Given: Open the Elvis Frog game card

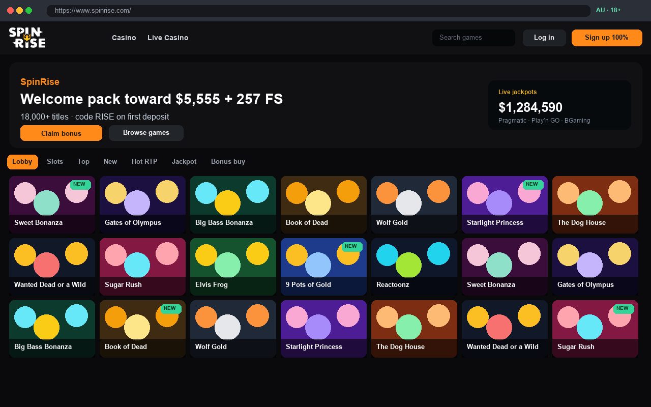Looking at the screenshot, I should [233, 267].
